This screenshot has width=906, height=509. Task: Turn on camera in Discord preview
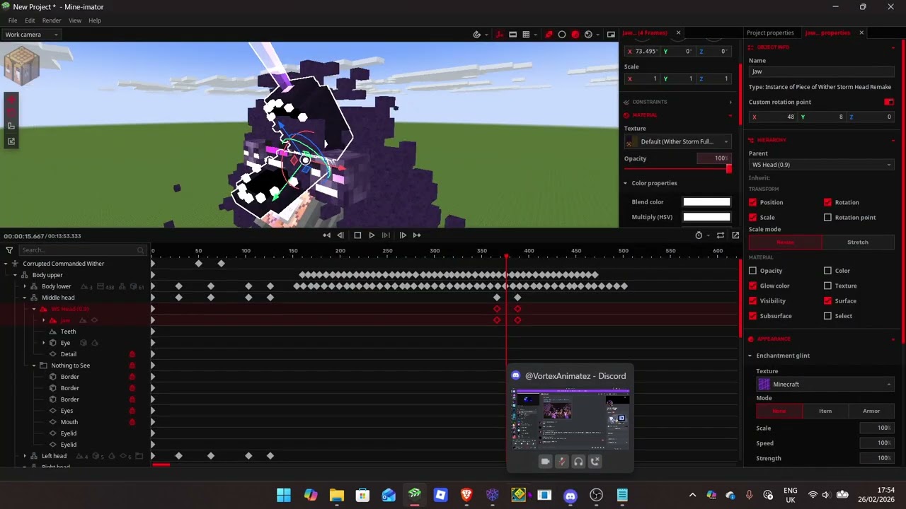[545, 462]
